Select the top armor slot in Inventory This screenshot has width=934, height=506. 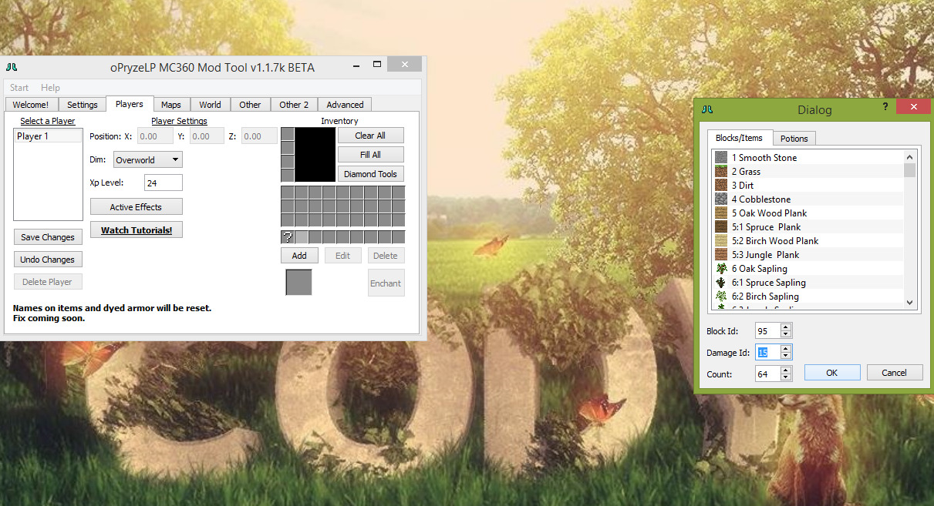288,134
